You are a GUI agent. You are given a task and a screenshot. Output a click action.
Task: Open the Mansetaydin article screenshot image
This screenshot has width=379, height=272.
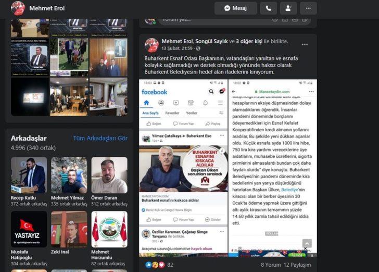point(272,168)
